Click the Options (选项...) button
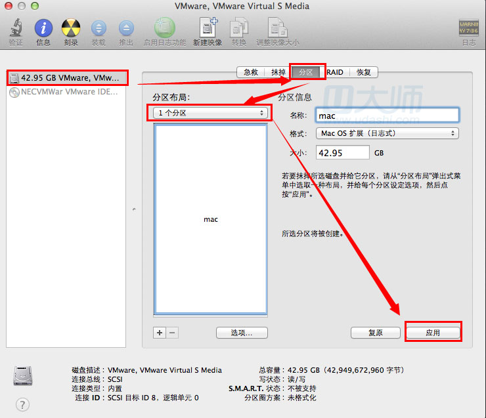Image resolution: width=486 pixels, height=418 pixels. click(x=242, y=333)
